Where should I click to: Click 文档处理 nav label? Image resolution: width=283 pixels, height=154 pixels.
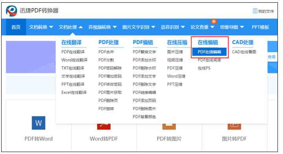click(x=68, y=27)
